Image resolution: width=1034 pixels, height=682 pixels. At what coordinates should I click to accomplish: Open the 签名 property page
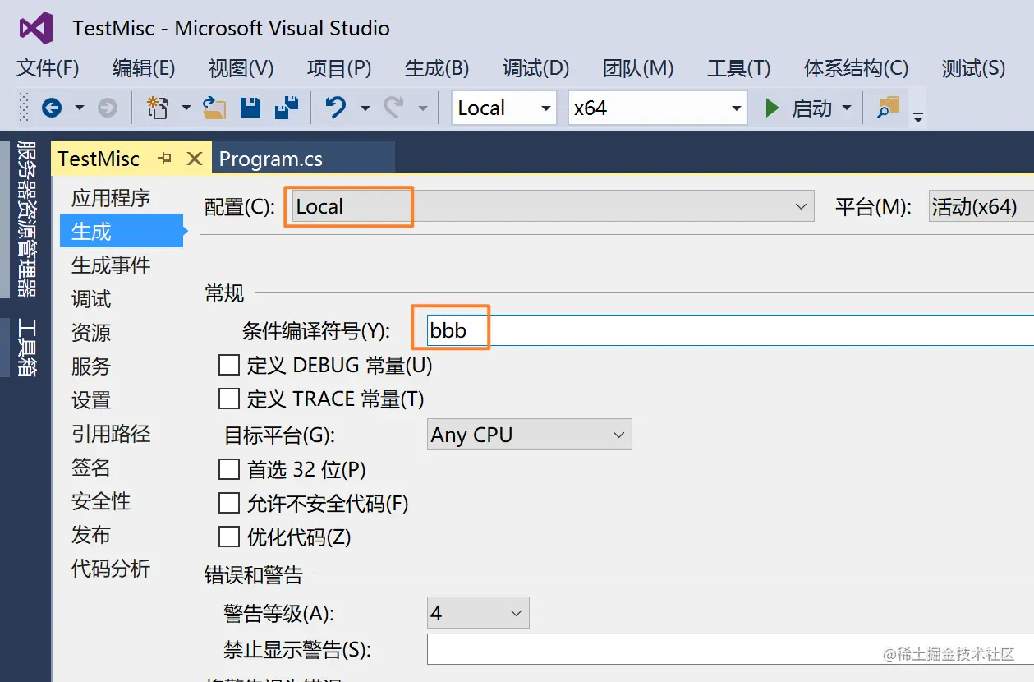coord(91,468)
